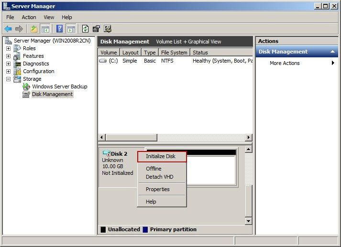Sort by the Status column header
Image resolution: width=341 pixels, height=247 pixels.
pyautogui.click(x=221, y=53)
